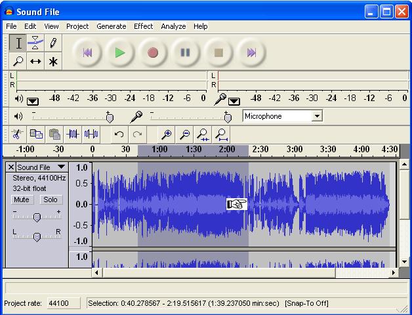Zoom out with the minus magnifier
The width and height of the screenshot is (412, 315).
185,135
